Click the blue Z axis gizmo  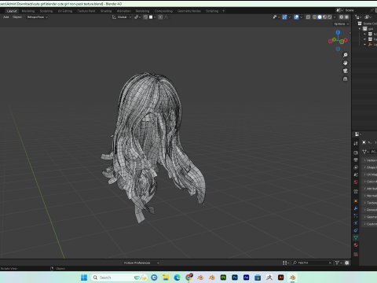pyautogui.click(x=338, y=32)
